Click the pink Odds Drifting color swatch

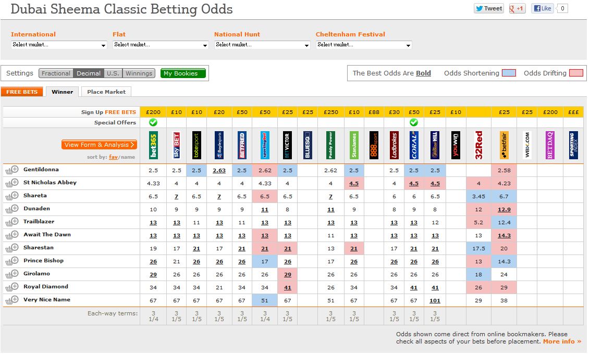576,73
